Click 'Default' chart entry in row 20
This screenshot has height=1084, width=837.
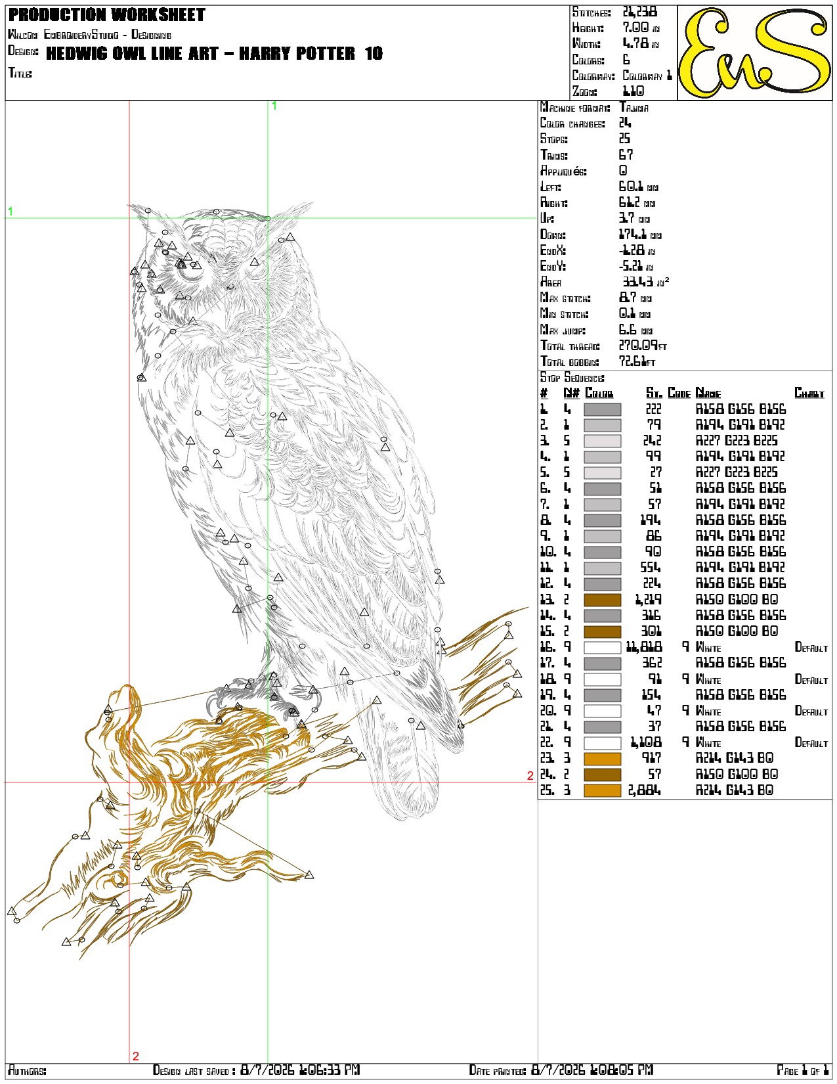pyautogui.click(x=811, y=711)
